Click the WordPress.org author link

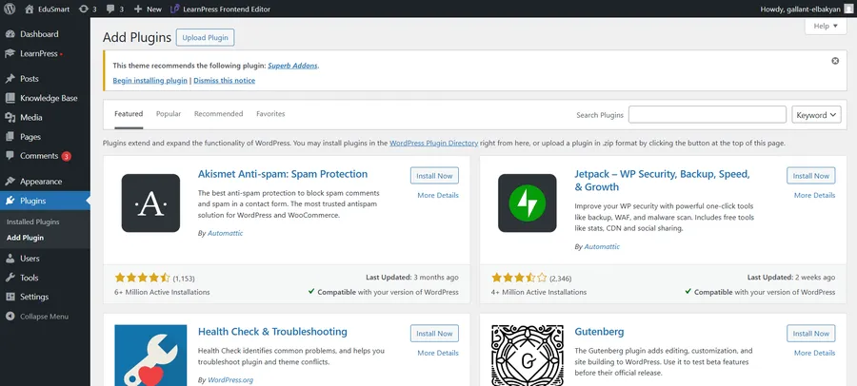coord(230,380)
